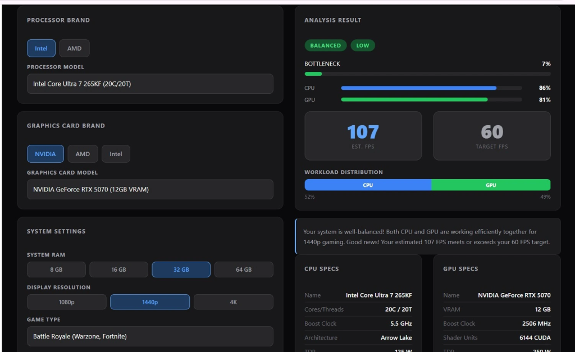Click the BALANCED result badge

click(325, 45)
